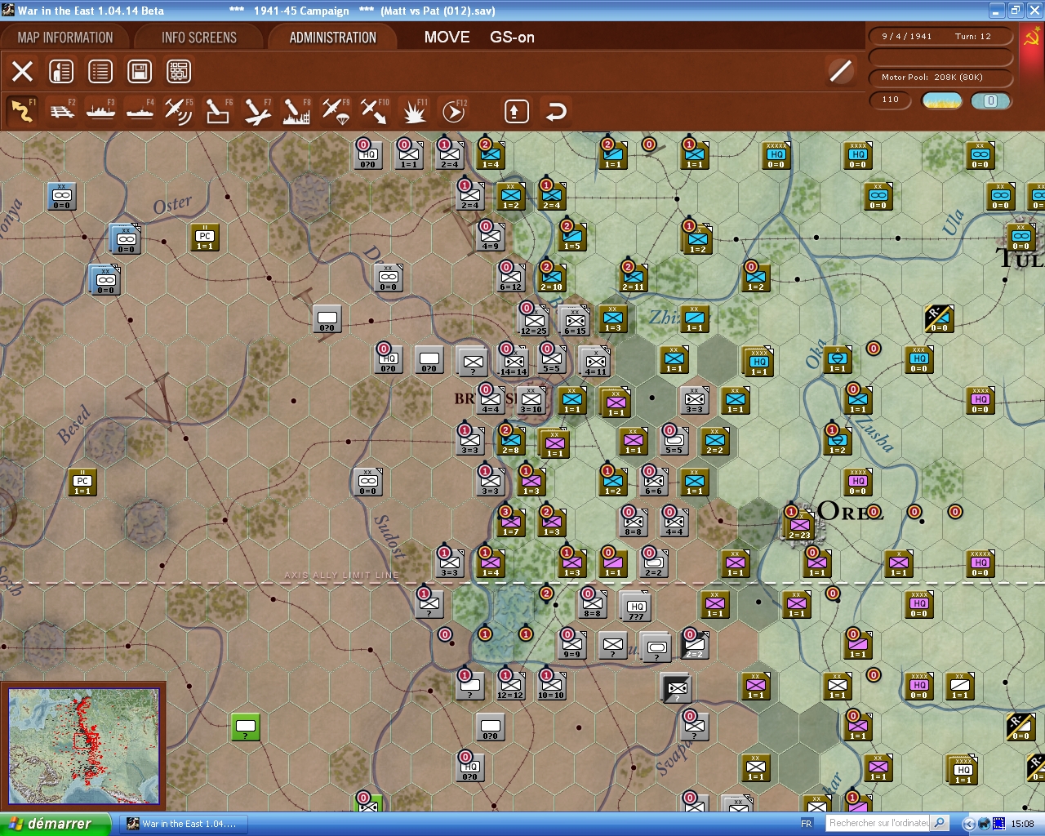
Task: Select the green unknown unit counter
Action: point(246,726)
